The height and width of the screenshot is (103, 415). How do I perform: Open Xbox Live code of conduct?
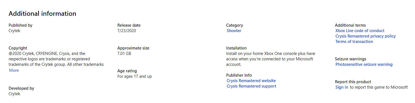coord(360,31)
